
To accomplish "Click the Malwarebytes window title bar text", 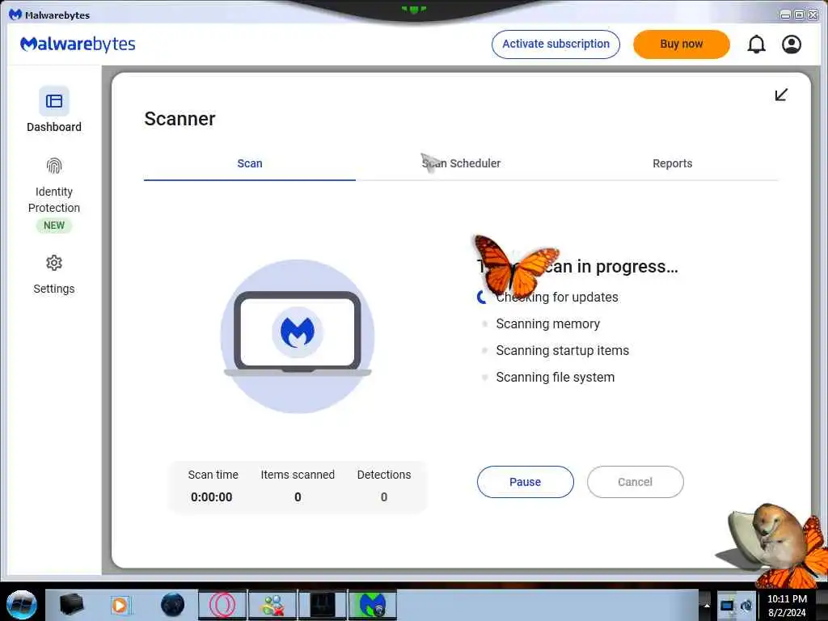I will click(x=57, y=15).
